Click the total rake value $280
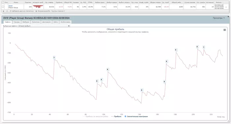This screenshot has width=231, height=124. (x=181, y=7)
